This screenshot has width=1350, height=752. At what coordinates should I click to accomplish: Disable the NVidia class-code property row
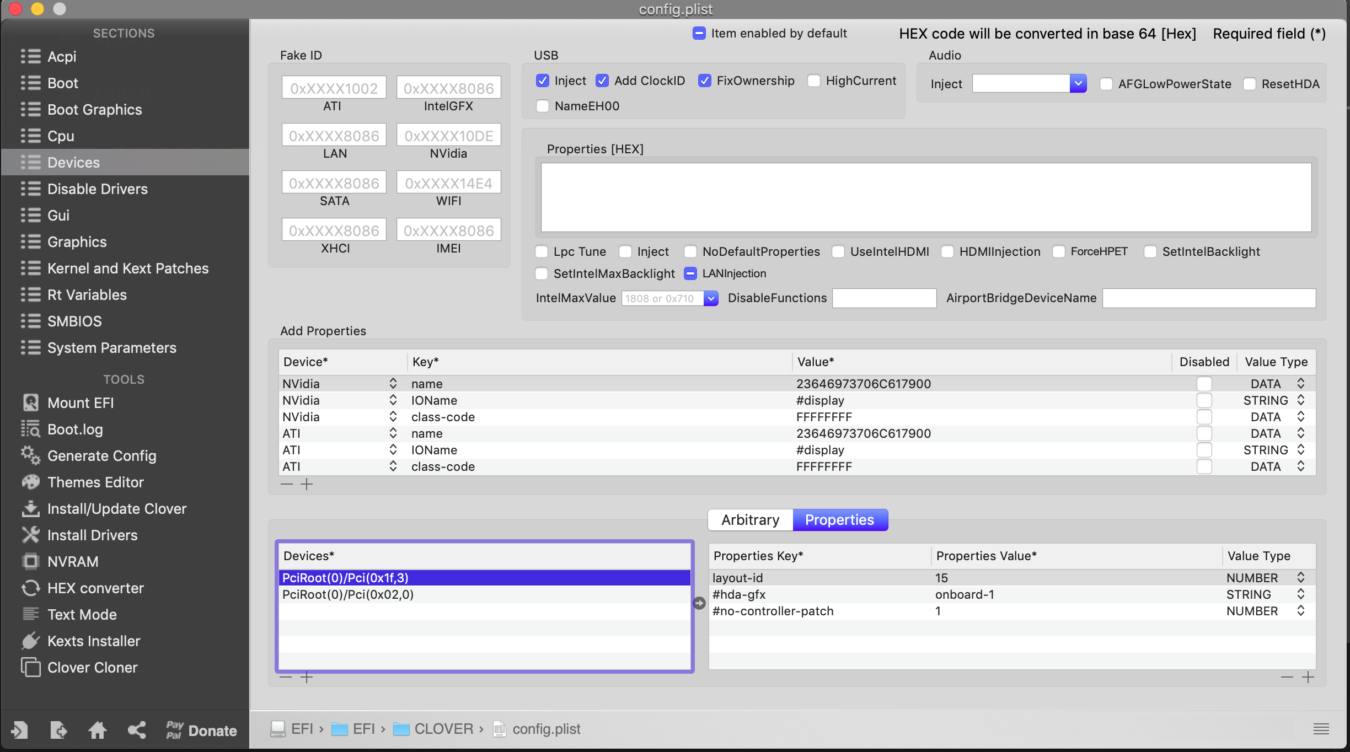(1204, 417)
